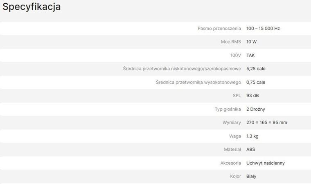Viewport: 311px width, 184px height.
Task: Select the 10 W power value
Action: [252, 42]
